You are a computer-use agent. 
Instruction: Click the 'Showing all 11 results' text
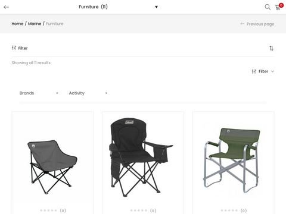coord(31,63)
